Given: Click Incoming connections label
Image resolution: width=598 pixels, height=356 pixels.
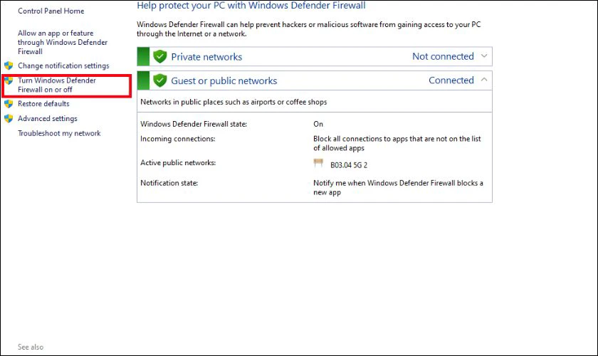Looking at the screenshot, I should [x=178, y=139].
